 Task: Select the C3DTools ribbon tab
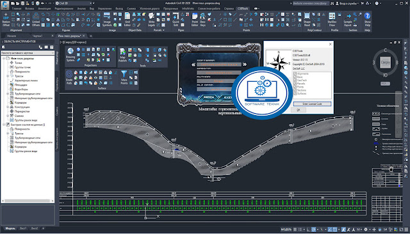[242, 8]
